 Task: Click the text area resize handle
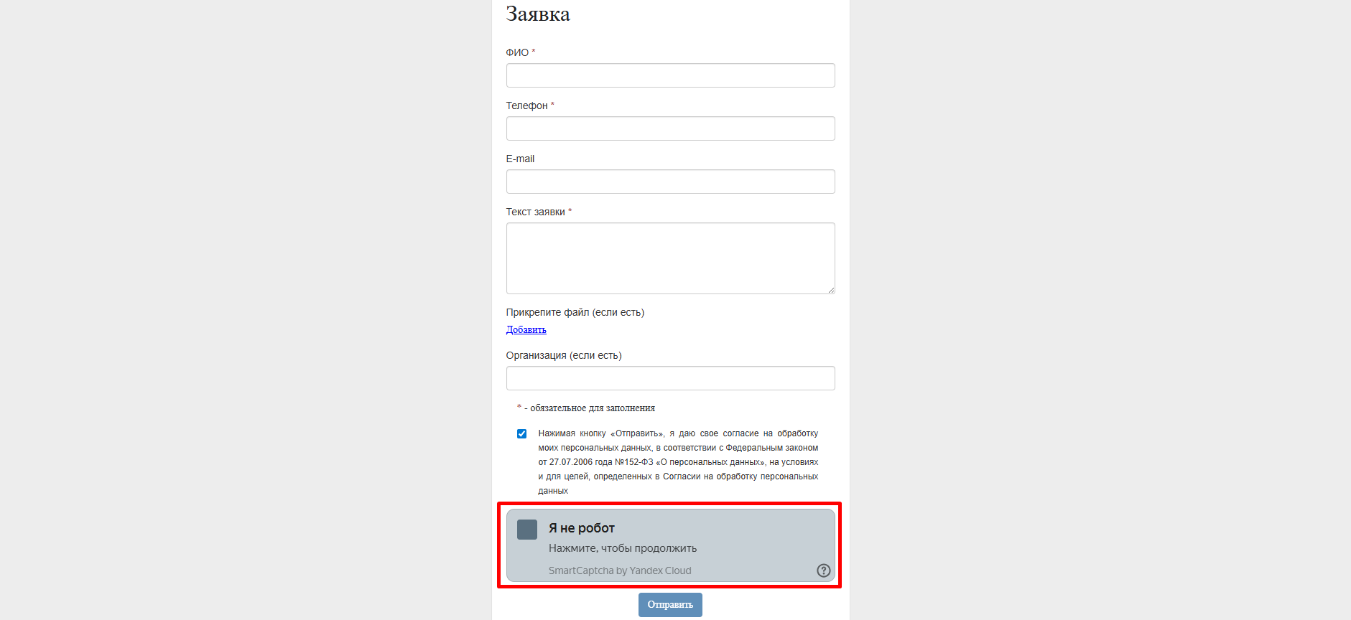(831, 290)
